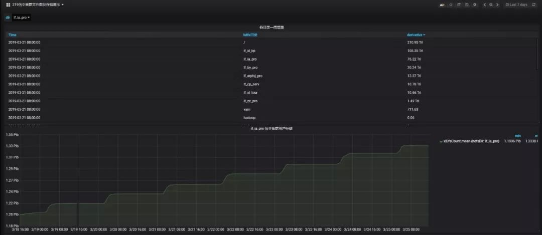Screen dimensions: 542x235
Task: Open the if_ia_pro storage graph panel title
Action: pyautogui.click(x=272, y=128)
